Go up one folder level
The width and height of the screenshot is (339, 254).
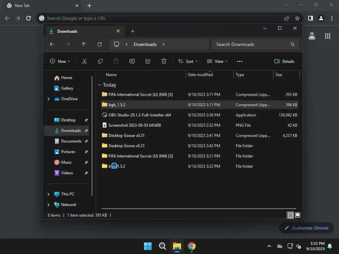(x=84, y=44)
